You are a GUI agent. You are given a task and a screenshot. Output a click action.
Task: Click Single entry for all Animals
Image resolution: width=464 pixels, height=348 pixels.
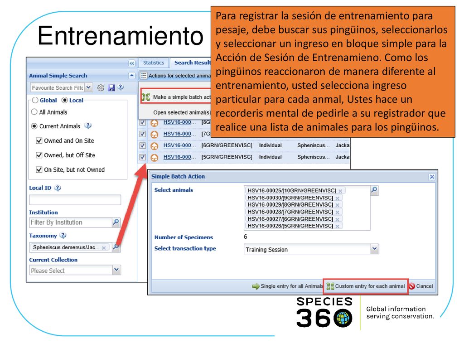pos(287,286)
